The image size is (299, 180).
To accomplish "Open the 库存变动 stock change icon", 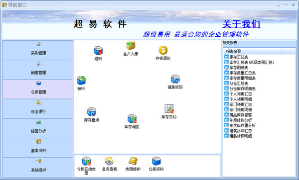I will (x=169, y=109).
